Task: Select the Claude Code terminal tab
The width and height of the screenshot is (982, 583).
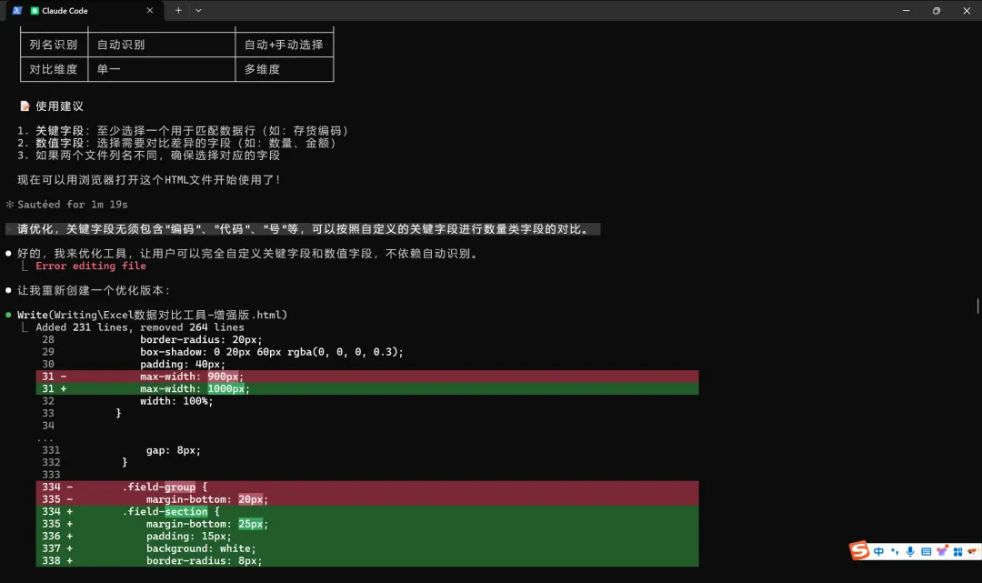Action: pyautogui.click(x=85, y=11)
